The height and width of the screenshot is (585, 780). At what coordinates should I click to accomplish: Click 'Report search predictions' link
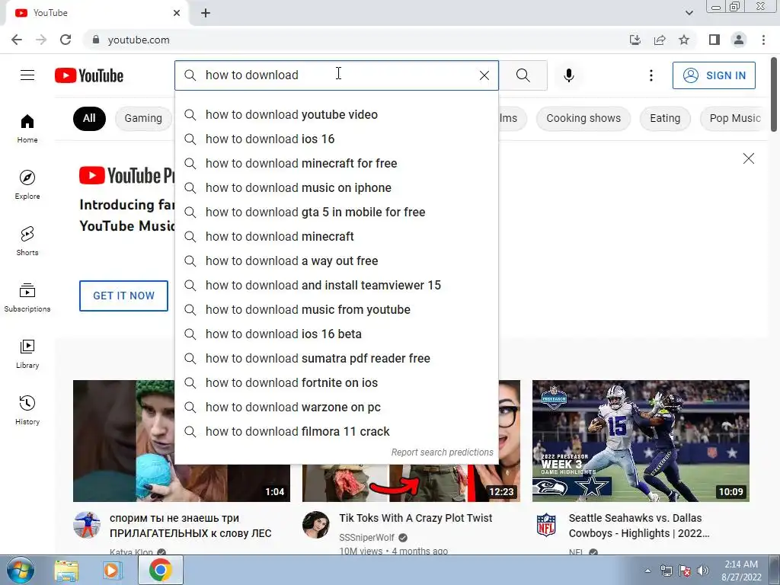click(442, 452)
